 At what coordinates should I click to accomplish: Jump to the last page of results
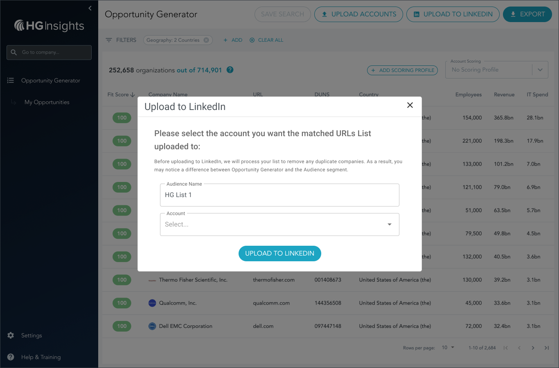(x=546, y=348)
